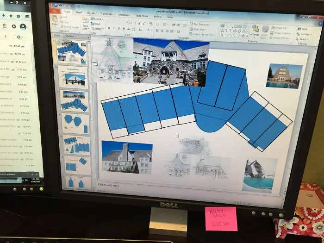Expand the Select dropdown in the Editing group
The height and width of the screenshot is (243, 324).
tap(303, 39)
